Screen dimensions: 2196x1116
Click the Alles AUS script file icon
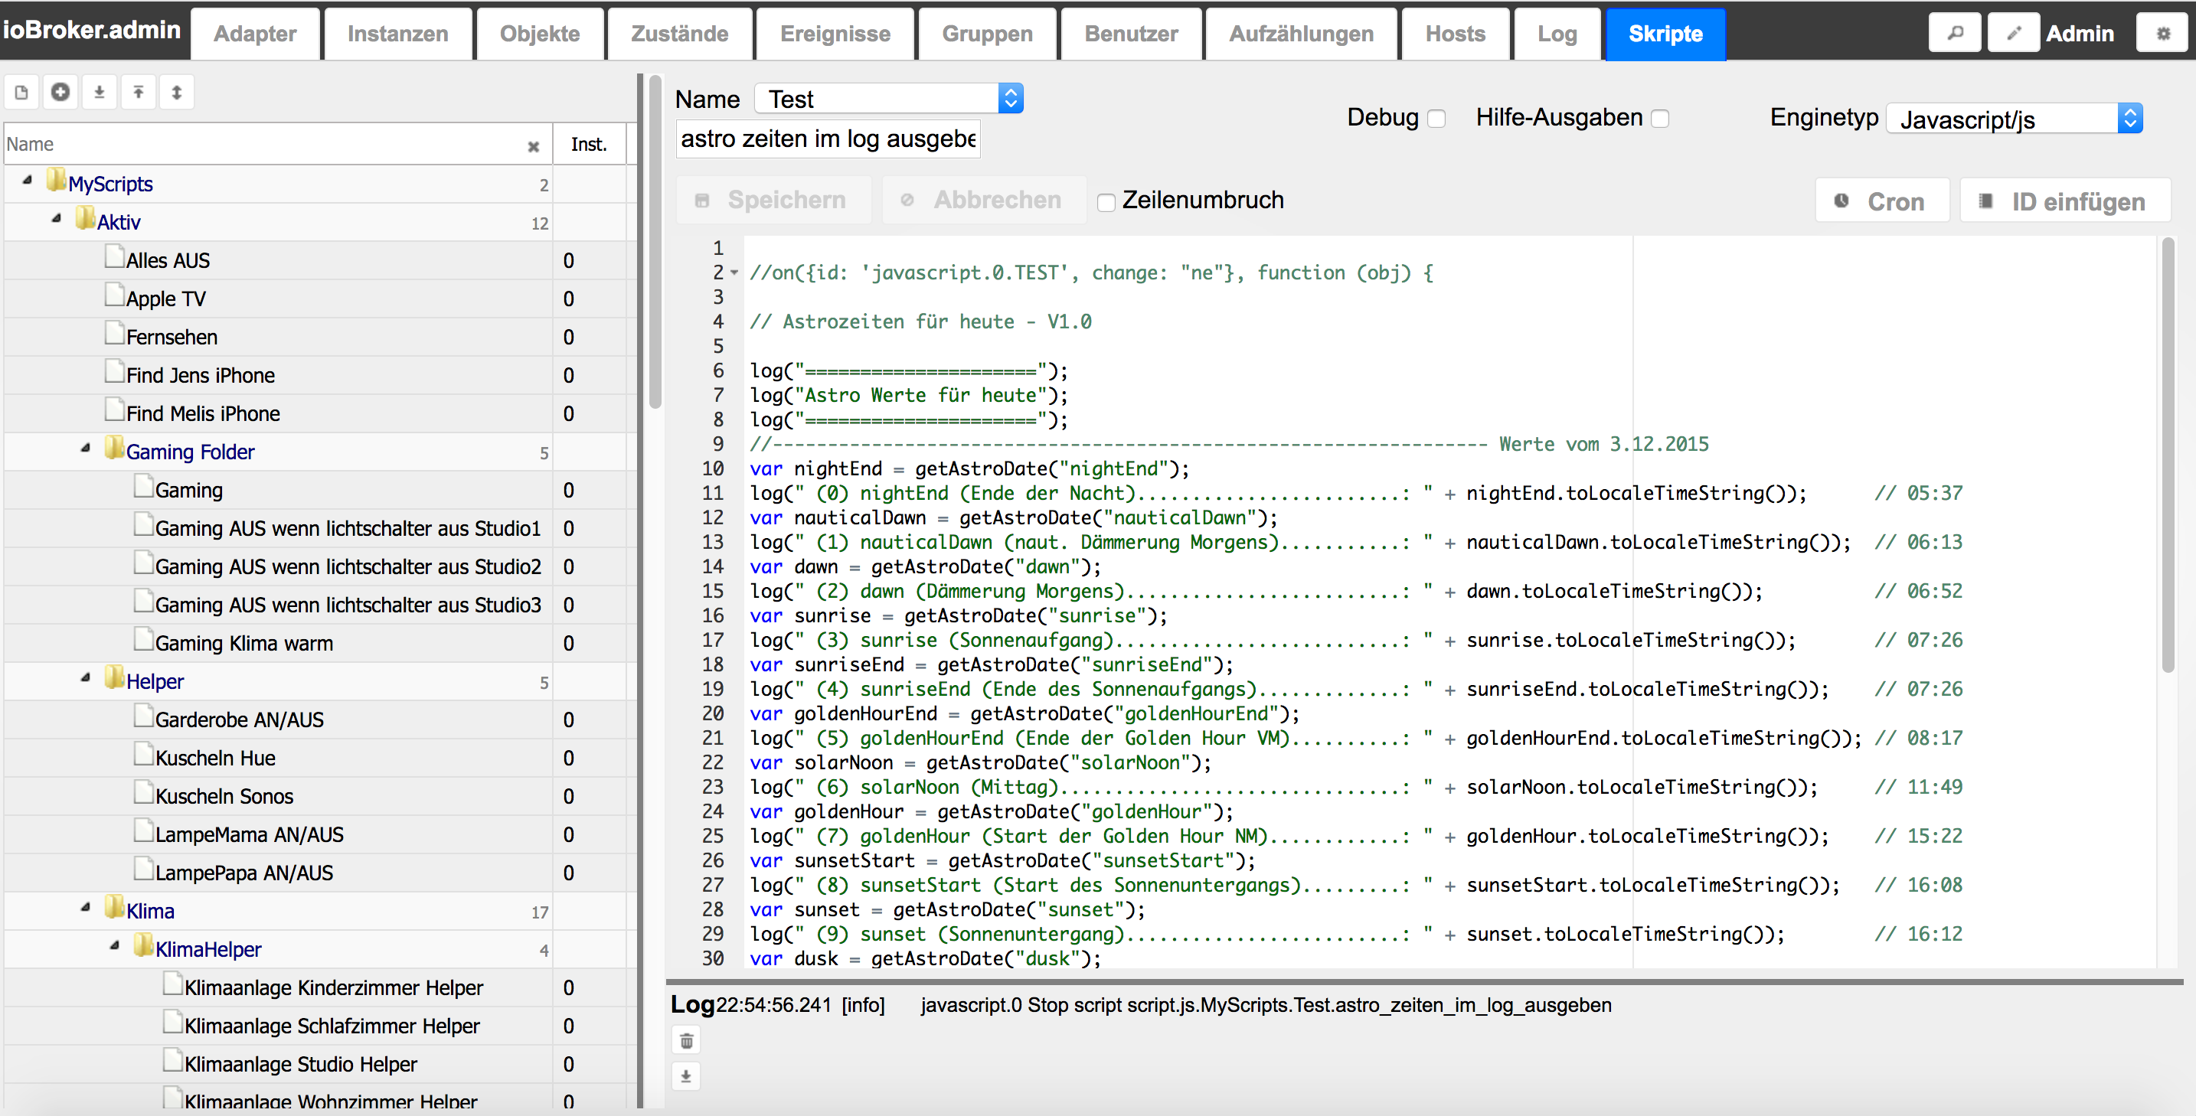114,257
